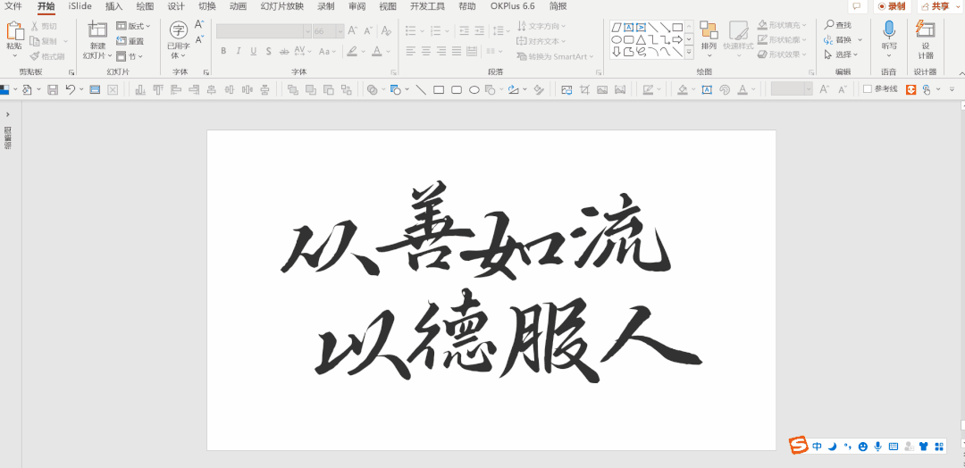Open the undo history dropdown arrow
The image size is (965, 468).
pyautogui.click(x=82, y=90)
